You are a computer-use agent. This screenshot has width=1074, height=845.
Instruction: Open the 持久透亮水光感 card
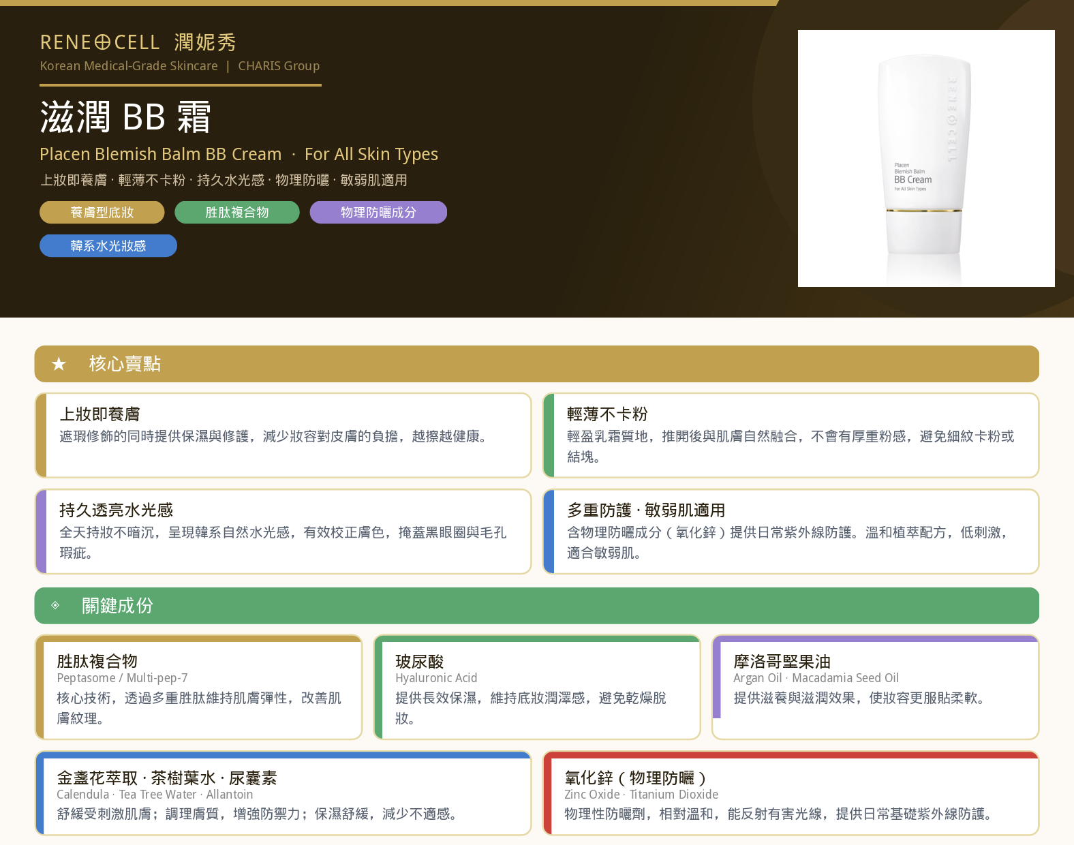283,532
